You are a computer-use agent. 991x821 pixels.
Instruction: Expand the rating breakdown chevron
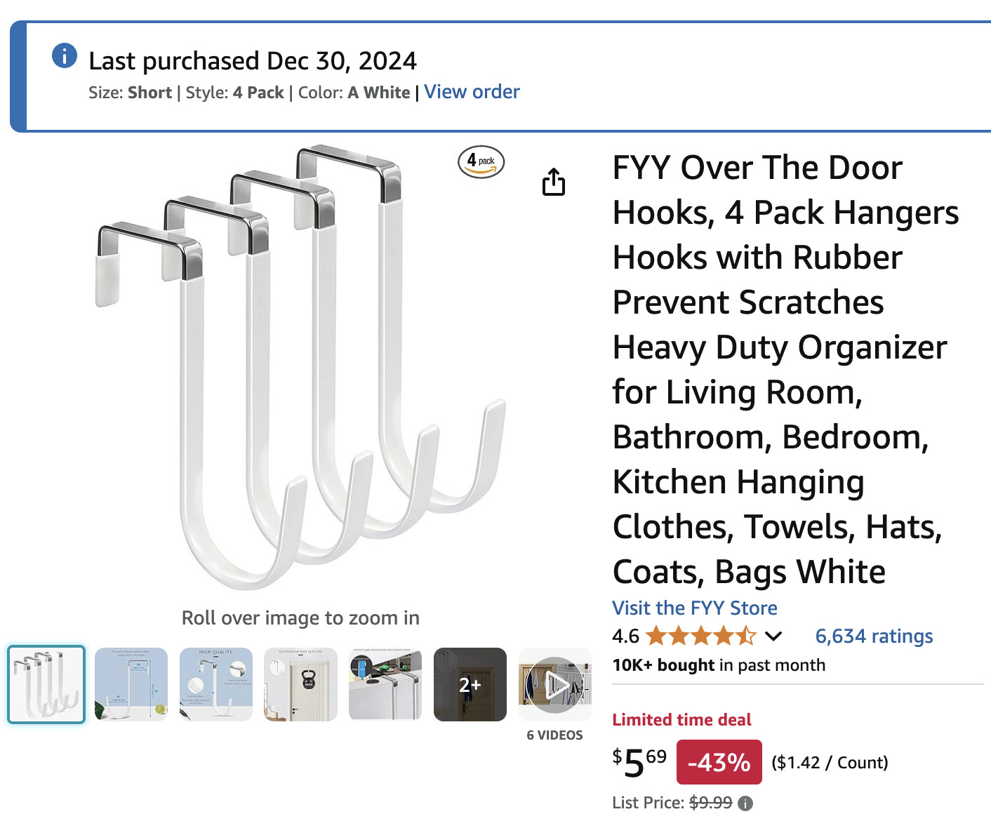(x=773, y=636)
